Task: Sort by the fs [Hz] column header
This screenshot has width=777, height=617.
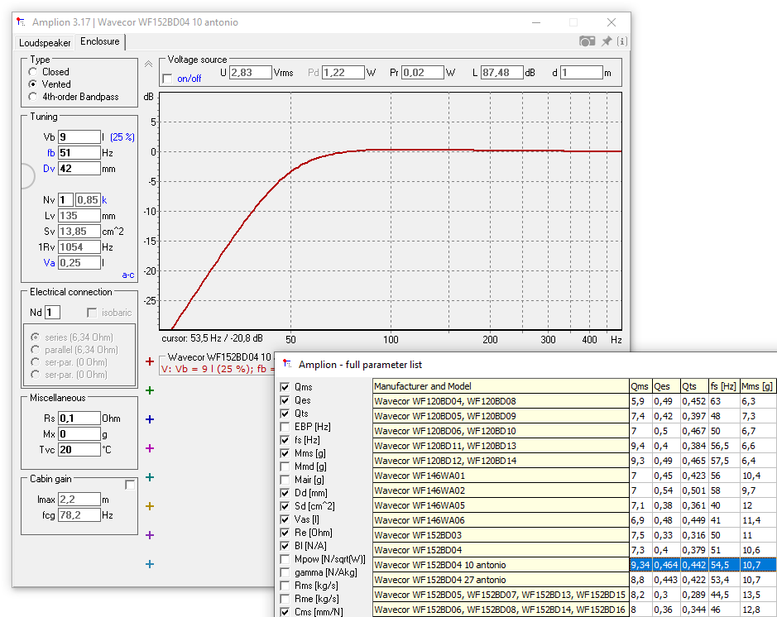Action: (x=723, y=386)
